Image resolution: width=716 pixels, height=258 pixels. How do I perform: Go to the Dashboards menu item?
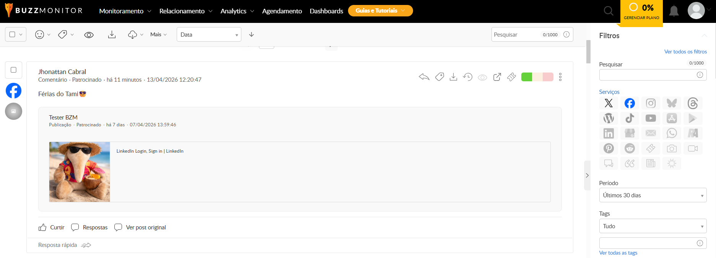[x=326, y=11]
